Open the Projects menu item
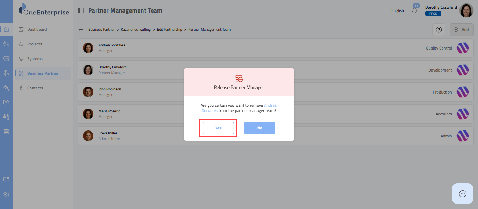This screenshot has width=478, height=209. tap(34, 44)
